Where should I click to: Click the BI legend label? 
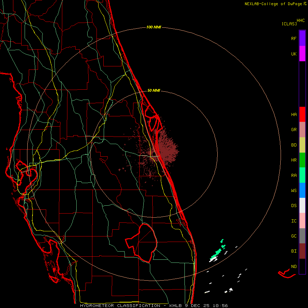click(x=294, y=251)
